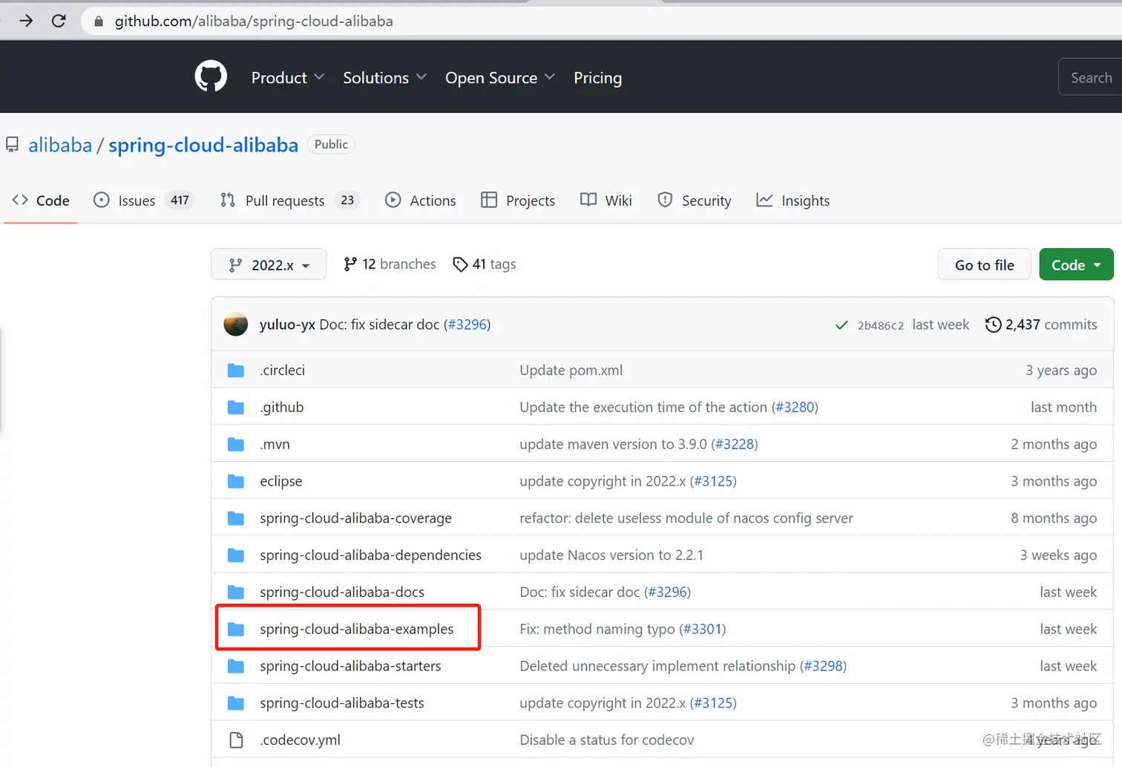View the 41 tags link

[485, 264]
